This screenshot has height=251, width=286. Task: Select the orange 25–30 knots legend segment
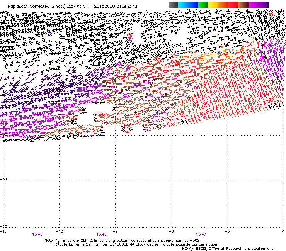(223, 5)
